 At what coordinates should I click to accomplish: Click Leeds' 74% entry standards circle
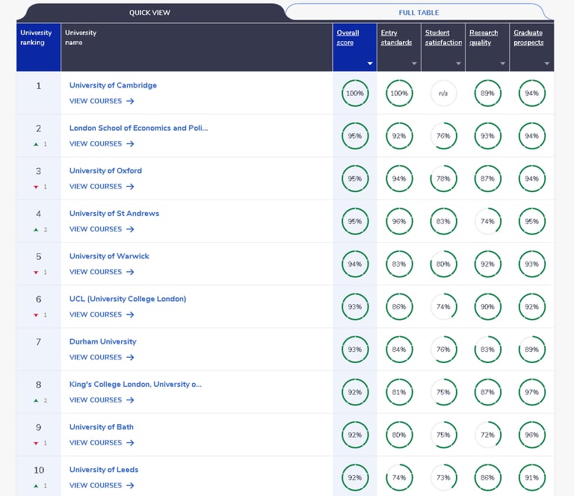tap(399, 478)
